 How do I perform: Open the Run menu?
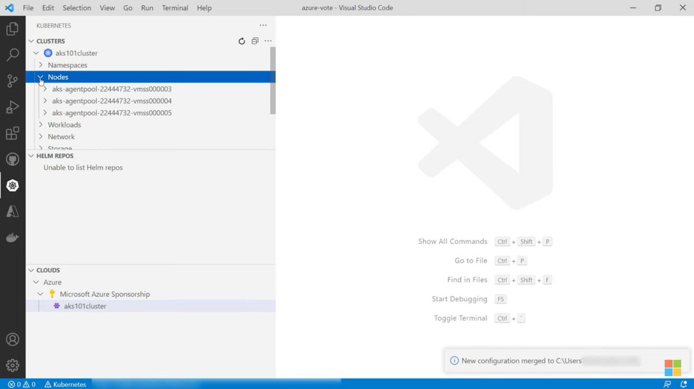pos(147,8)
